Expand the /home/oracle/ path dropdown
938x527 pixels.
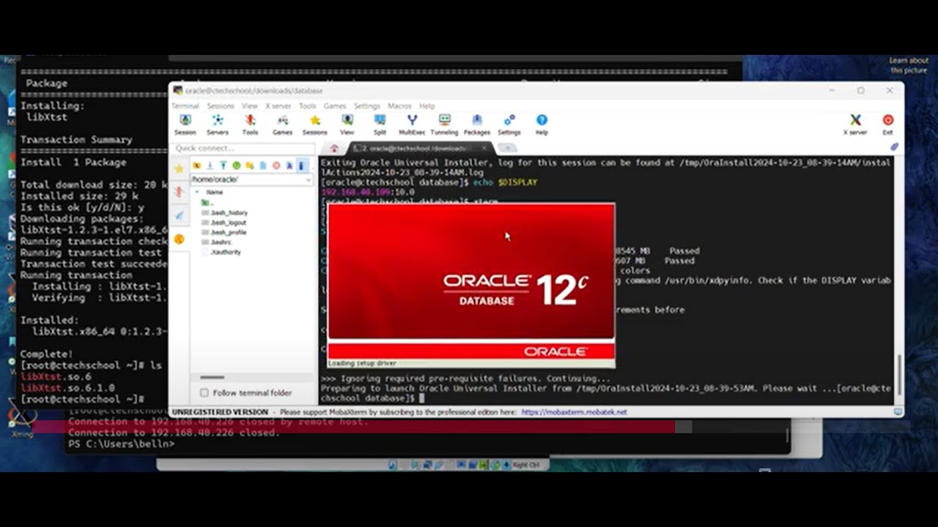[308, 179]
